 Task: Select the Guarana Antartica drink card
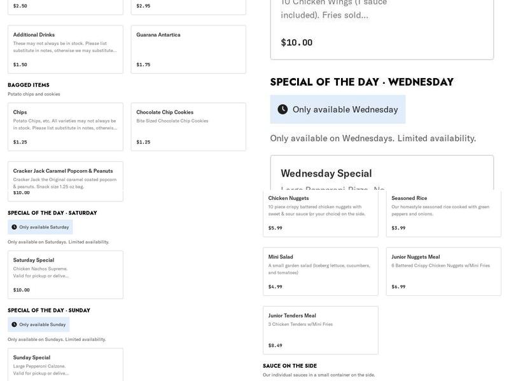click(x=188, y=50)
